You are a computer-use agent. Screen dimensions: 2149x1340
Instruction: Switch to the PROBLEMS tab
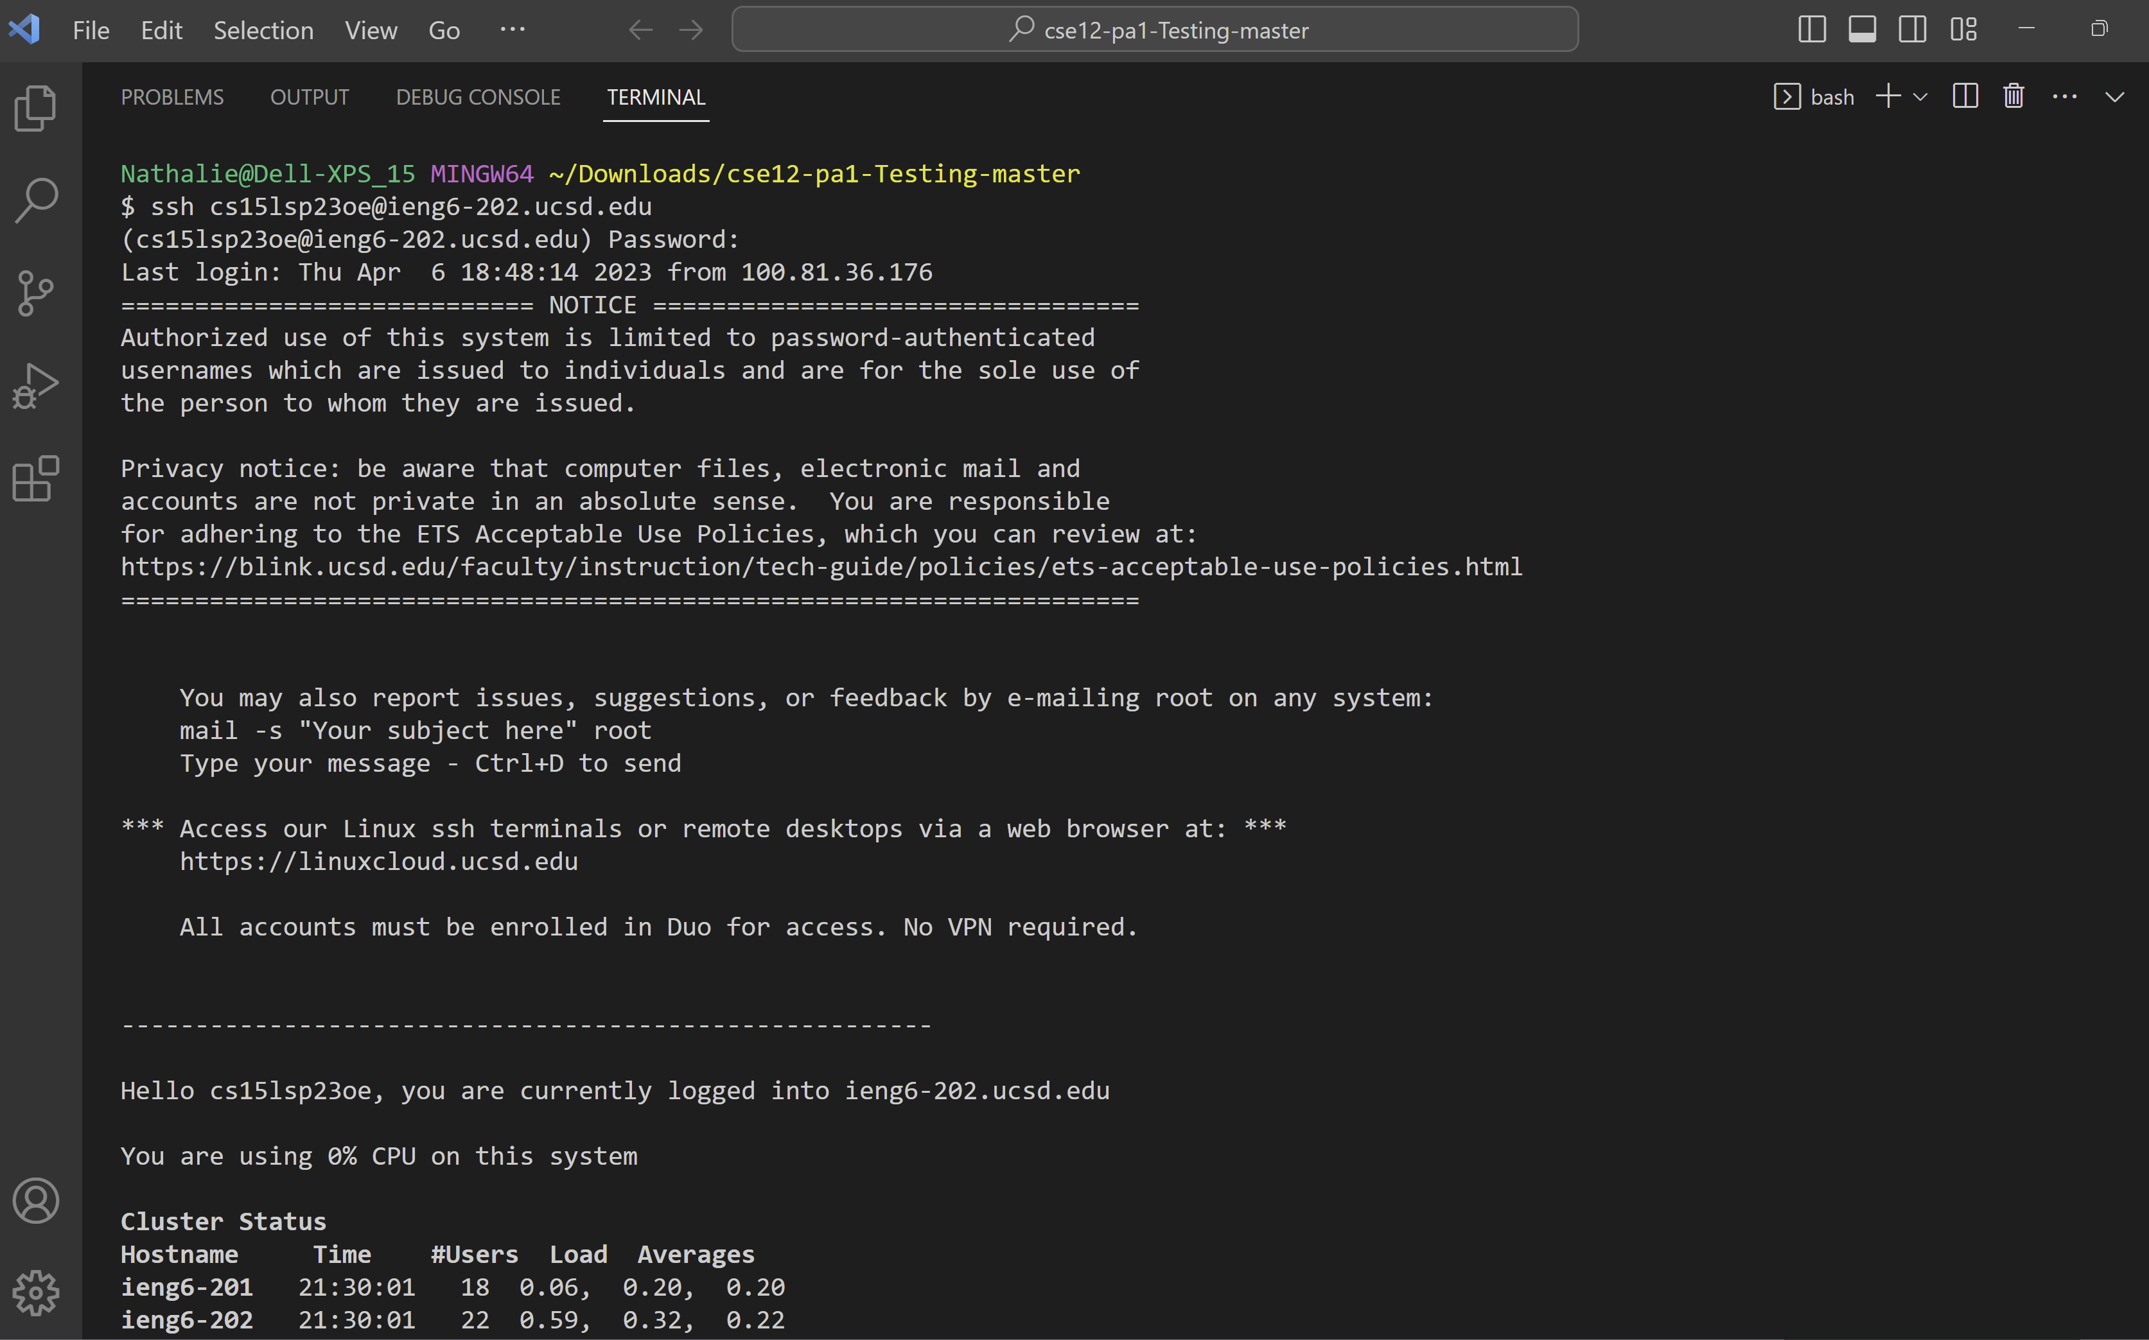click(172, 96)
